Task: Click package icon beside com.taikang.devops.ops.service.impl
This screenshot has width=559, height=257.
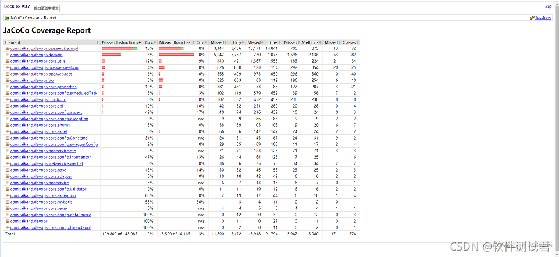Action: pyautogui.click(x=7, y=48)
